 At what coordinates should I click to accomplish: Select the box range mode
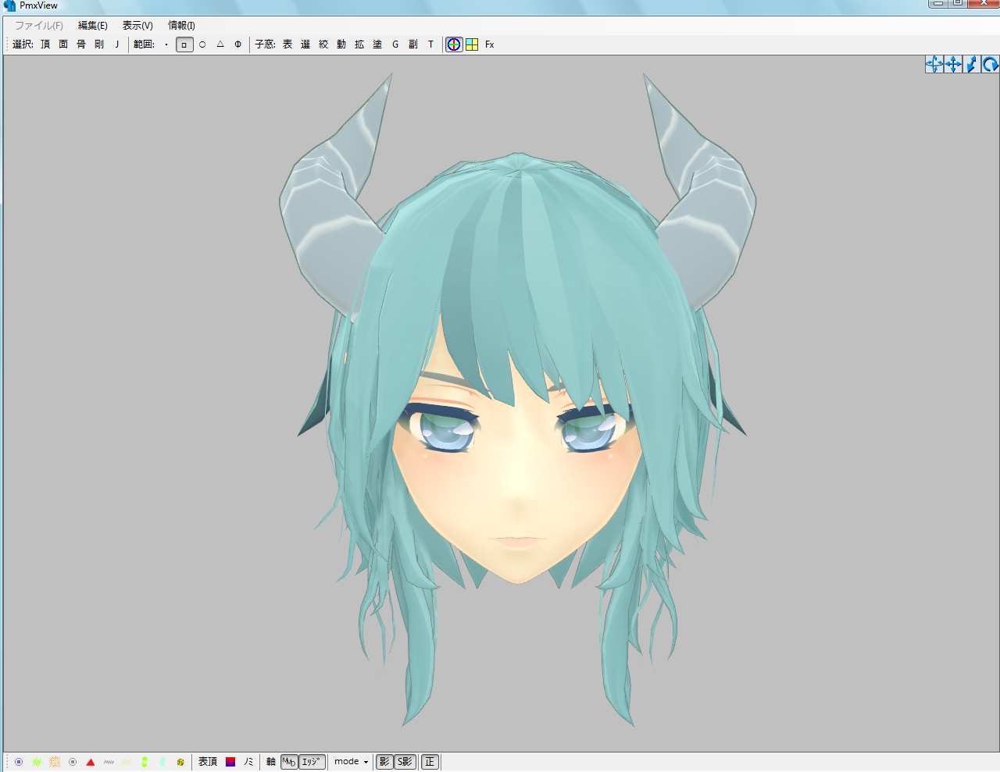coord(184,44)
